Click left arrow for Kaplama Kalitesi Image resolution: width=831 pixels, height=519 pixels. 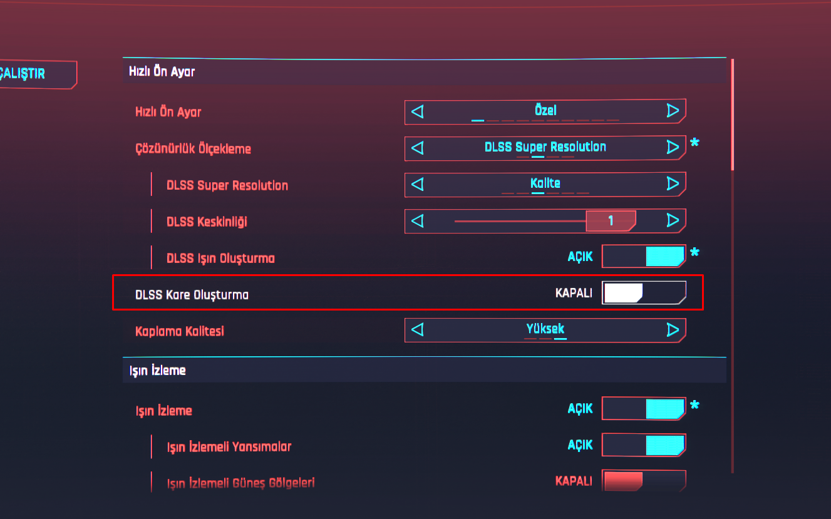[418, 330]
